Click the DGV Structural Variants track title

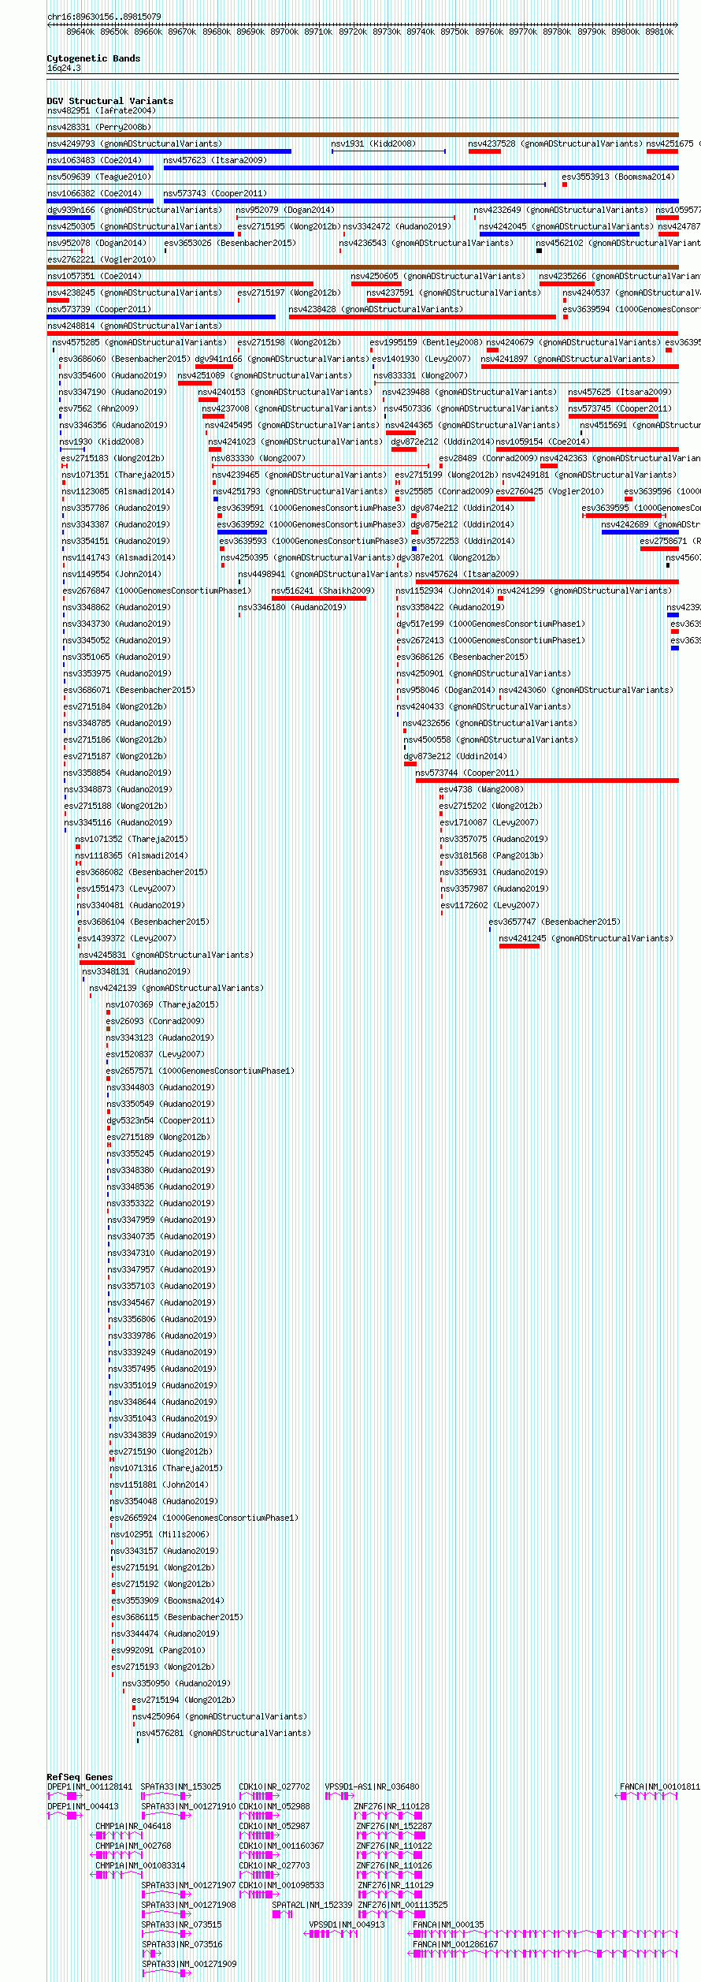[x=110, y=101]
